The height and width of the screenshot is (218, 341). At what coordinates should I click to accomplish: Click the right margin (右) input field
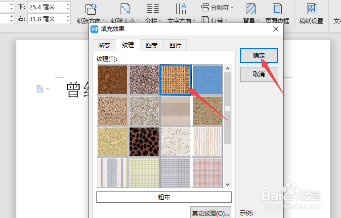[47, 19]
